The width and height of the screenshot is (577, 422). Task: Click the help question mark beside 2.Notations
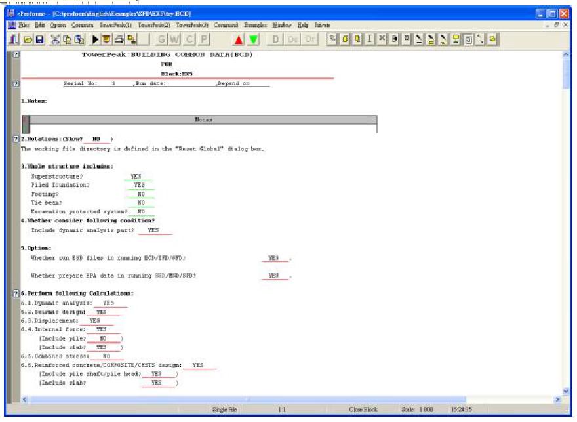pyautogui.click(x=16, y=139)
